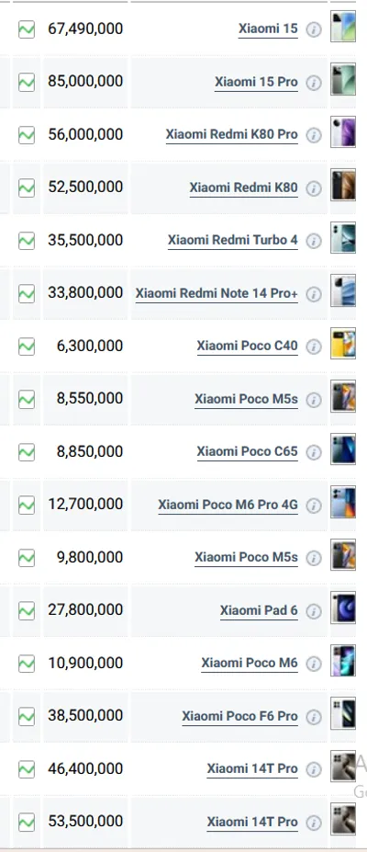
Task: Open Xiaomi Poco M5s link priced 8,550,000
Action: coord(246,400)
